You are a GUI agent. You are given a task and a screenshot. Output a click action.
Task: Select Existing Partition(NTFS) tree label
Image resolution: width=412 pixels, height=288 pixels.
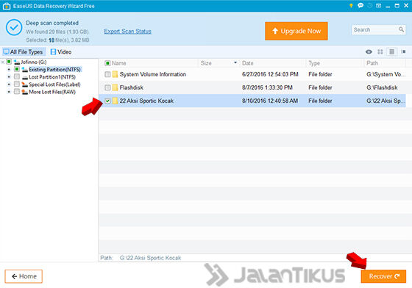pyautogui.click(x=54, y=70)
